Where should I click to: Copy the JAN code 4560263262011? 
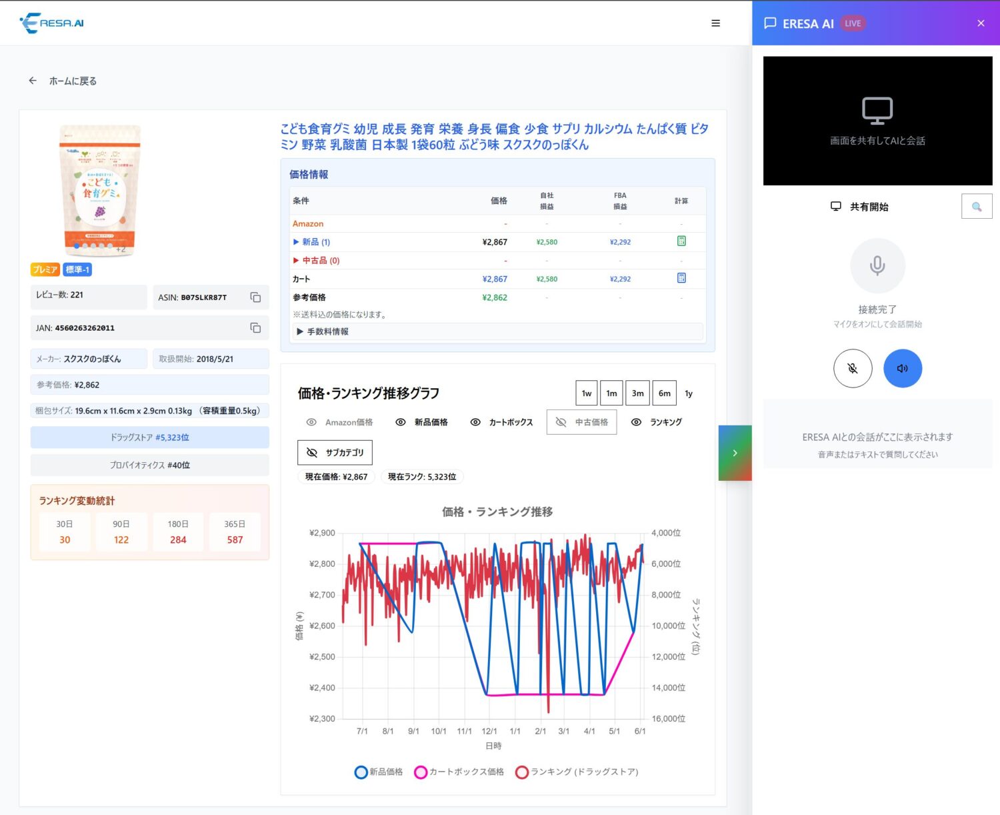[255, 327]
